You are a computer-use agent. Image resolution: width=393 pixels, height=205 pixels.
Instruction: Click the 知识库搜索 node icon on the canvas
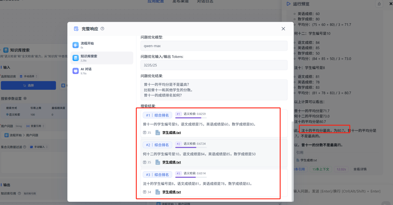[6, 50]
